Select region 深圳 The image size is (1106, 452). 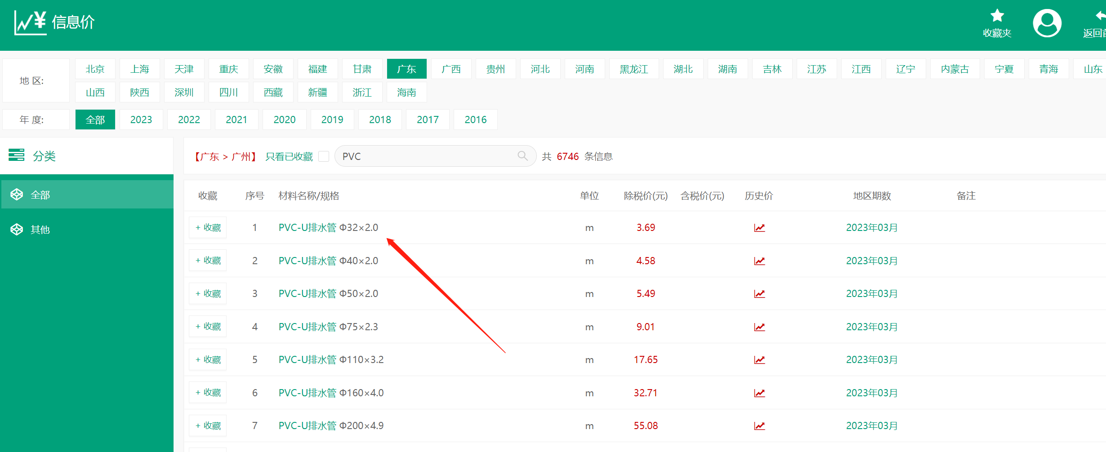tap(184, 92)
